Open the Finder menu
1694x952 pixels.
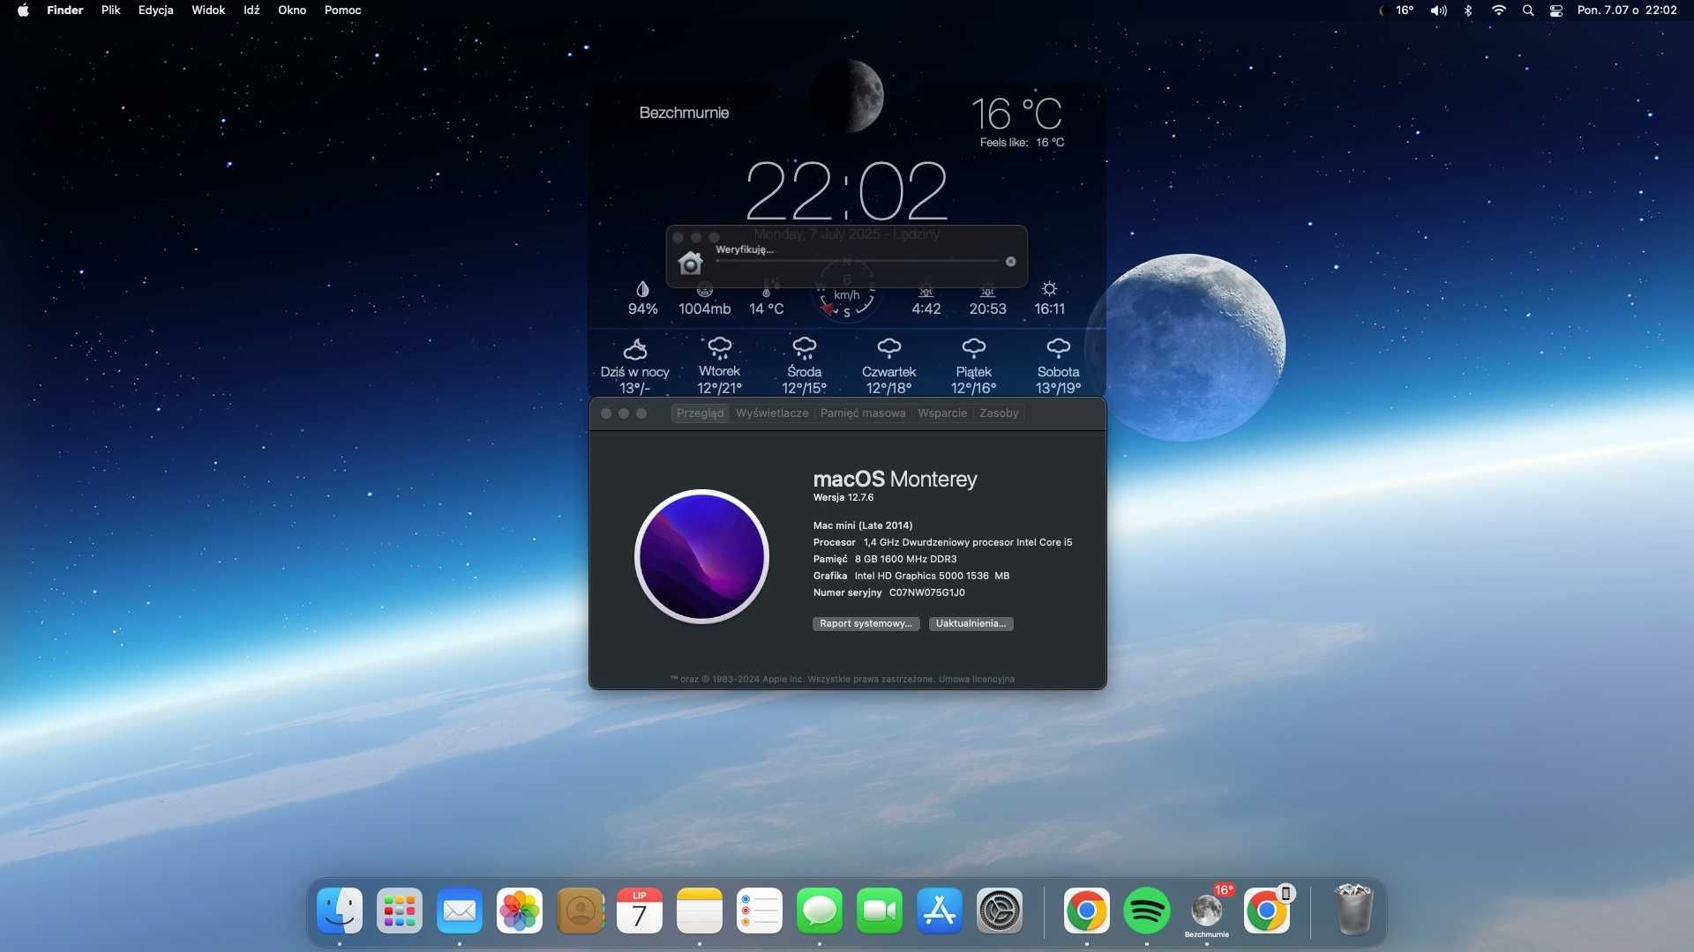tap(64, 11)
